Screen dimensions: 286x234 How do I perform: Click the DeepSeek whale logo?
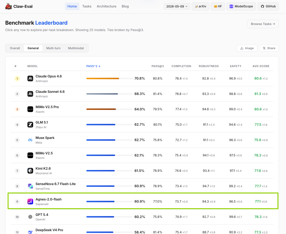(x=30, y=232)
